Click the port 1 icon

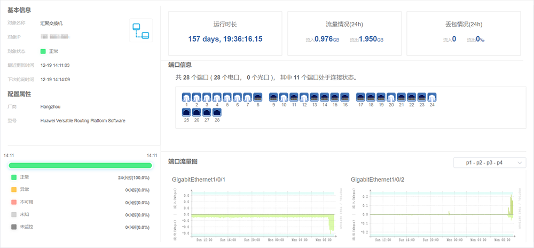coord(186,97)
